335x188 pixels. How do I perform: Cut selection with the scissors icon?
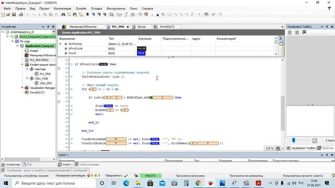pyautogui.click(x=39, y=15)
